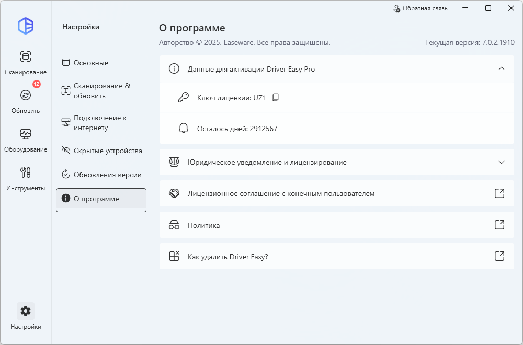523x345 pixels.
Task: Click the scales icon beside Юридическое уведомление
Action: coord(174,163)
